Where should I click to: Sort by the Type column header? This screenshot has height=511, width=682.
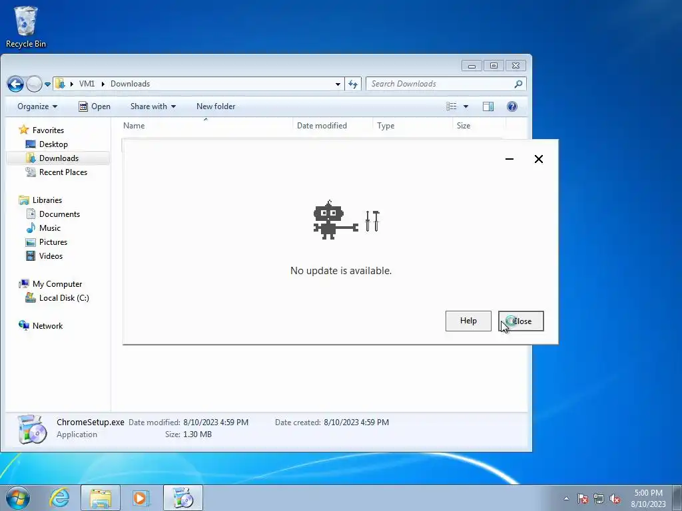tap(412, 126)
